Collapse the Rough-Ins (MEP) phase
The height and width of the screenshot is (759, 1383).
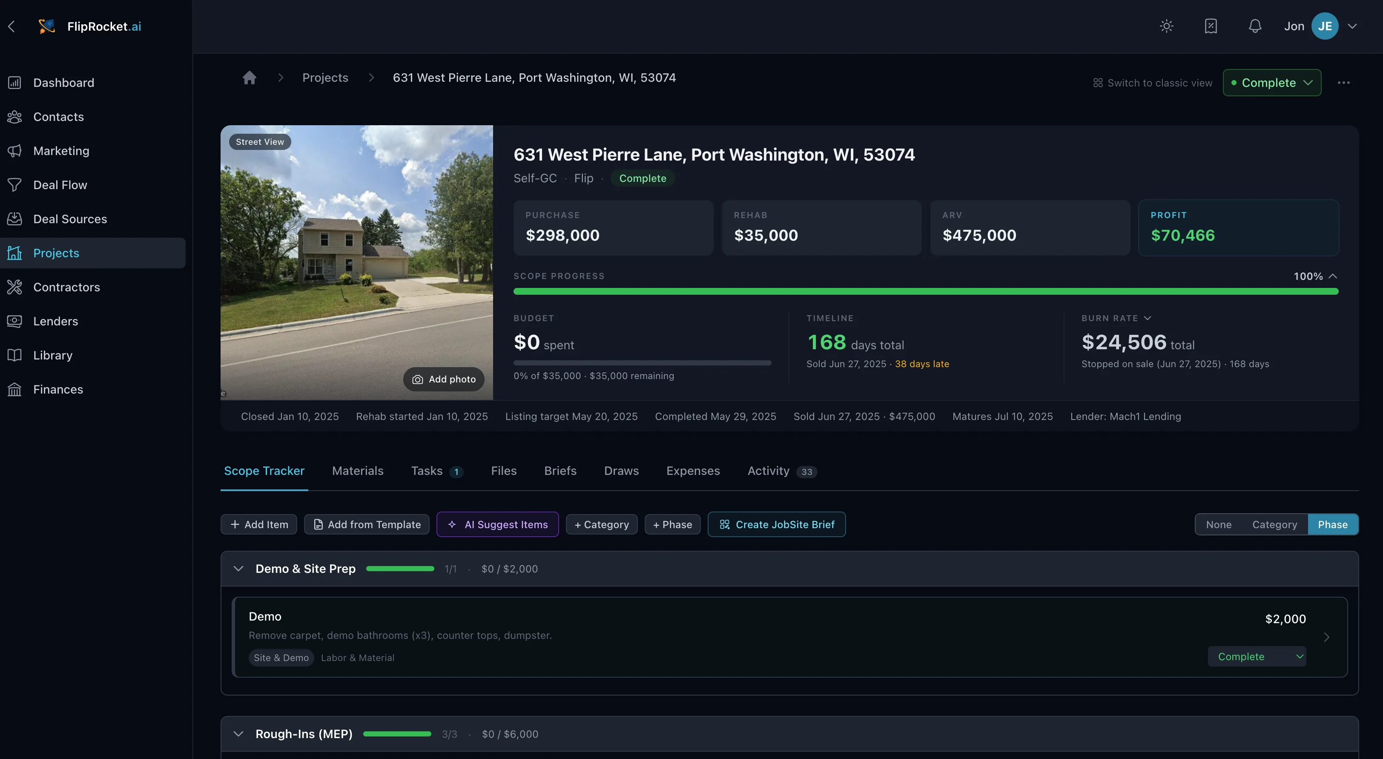(x=238, y=734)
